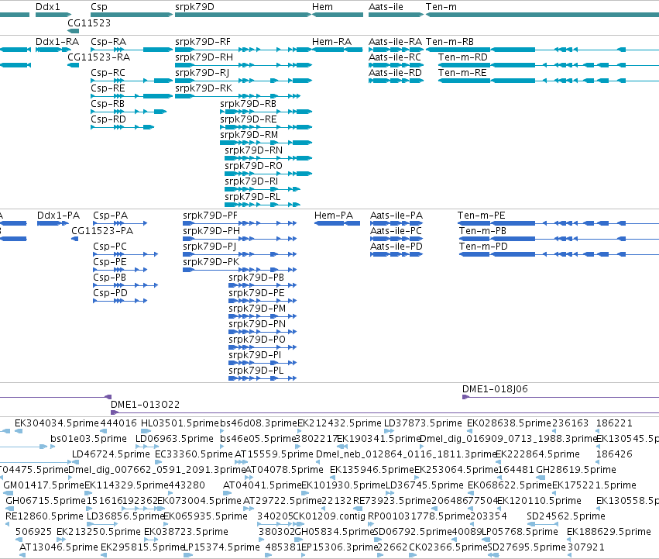Select Ten-m-RE transcript
This screenshot has height=559, width=659.
548,81
